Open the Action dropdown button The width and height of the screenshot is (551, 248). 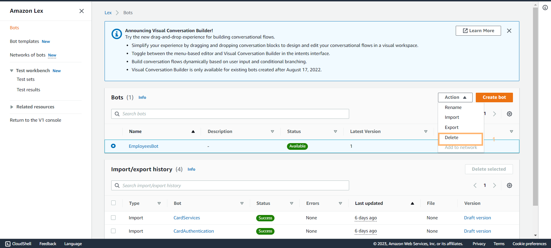(x=455, y=97)
